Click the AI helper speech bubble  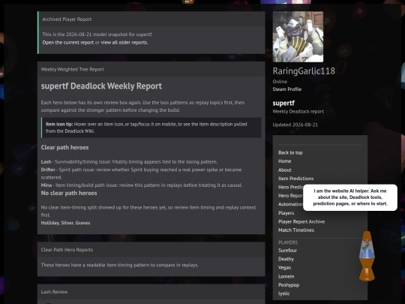pyautogui.click(x=350, y=197)
